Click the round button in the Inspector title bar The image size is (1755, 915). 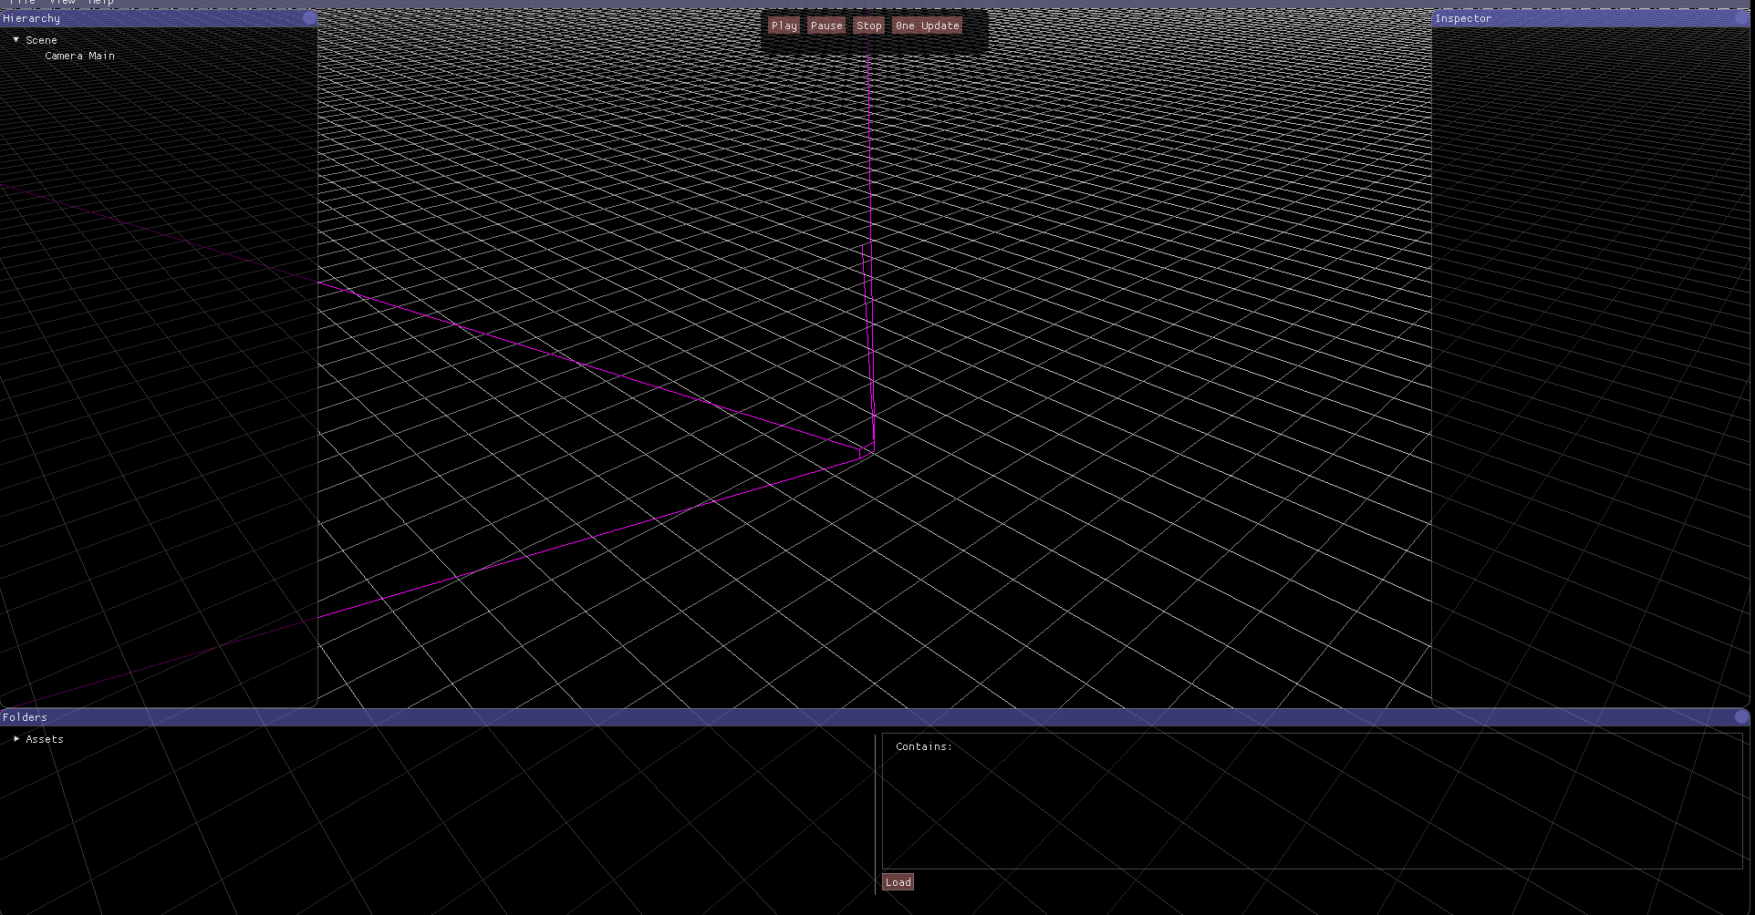[x=1743, y=18]
